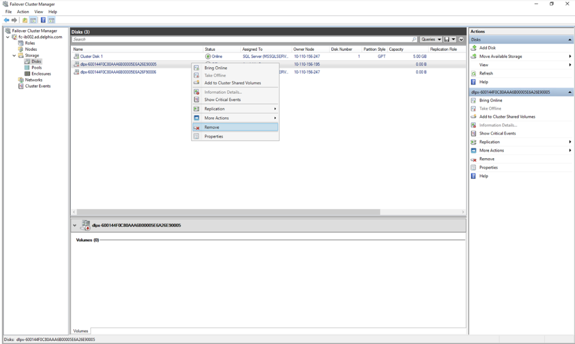The height and width of the screenshot is (344, 575).
Task: Collapse the disk details pane chevron
Action: (x=75, y=225)
